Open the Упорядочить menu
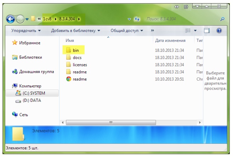 tap(26, 30)
